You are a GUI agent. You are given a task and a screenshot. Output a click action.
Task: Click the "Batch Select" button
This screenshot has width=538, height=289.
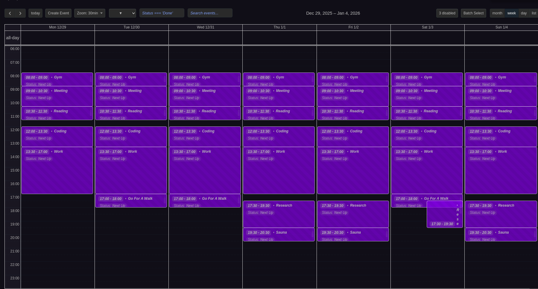[x=473, y=13]
